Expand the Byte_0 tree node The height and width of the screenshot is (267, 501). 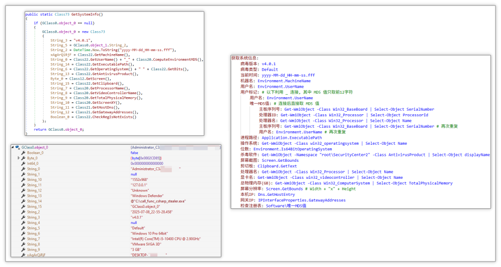pyautogui.click(x=19, y=158)
